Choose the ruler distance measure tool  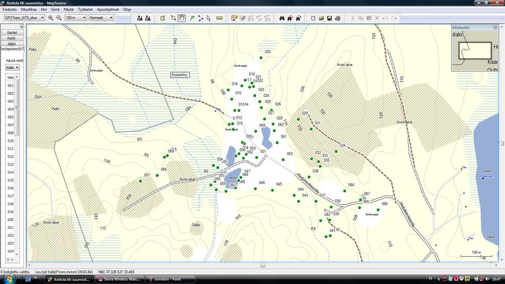(x=220, y=18)
